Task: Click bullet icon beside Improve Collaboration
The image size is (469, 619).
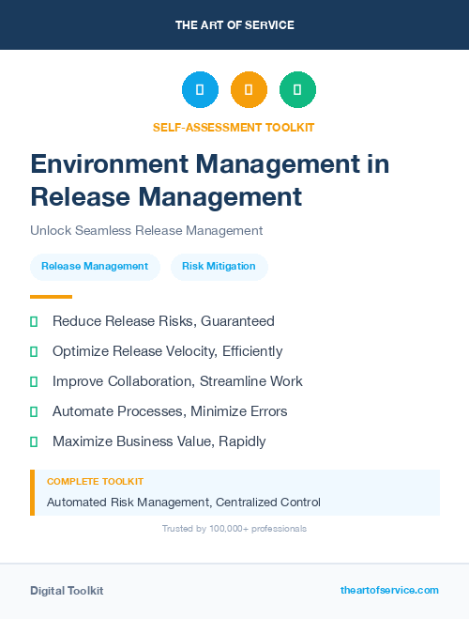Action: point(34,381)
